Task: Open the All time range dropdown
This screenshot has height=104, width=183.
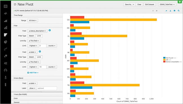Action: (x=33, y=21)
